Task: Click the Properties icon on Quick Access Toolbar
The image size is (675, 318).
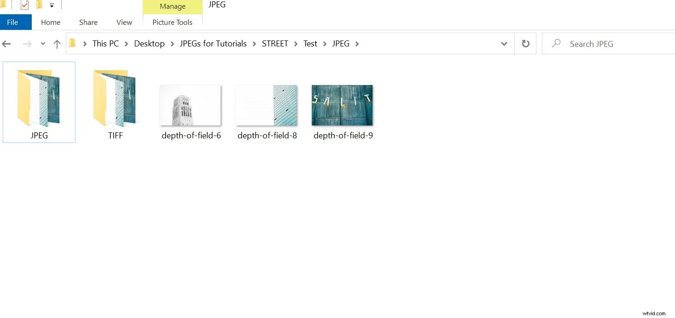Action: click(x=25, y=5)
